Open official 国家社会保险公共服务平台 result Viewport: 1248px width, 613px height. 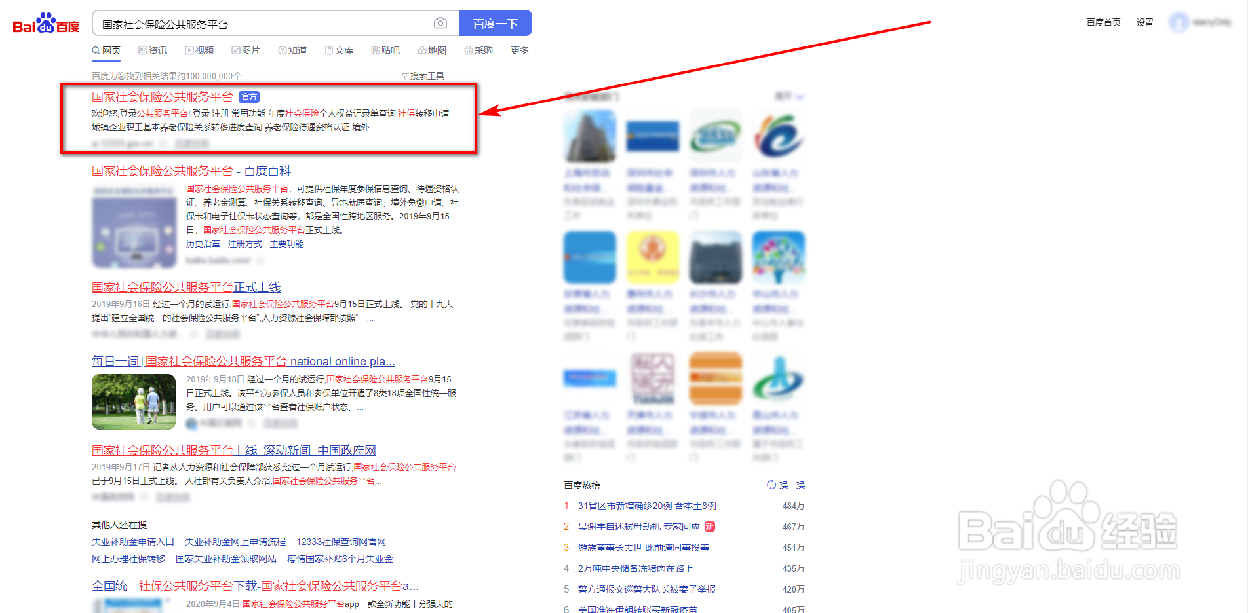[163, 96]
